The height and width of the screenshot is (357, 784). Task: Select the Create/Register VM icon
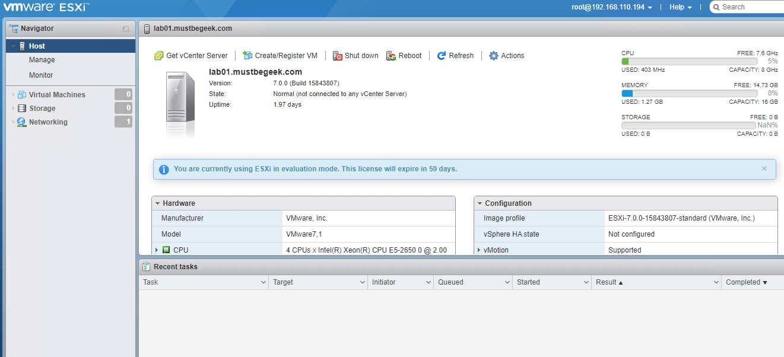point(280,55)
